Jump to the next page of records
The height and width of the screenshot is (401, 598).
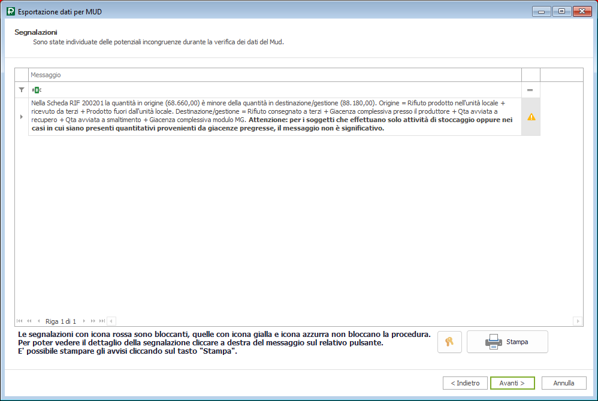(93, 321)
